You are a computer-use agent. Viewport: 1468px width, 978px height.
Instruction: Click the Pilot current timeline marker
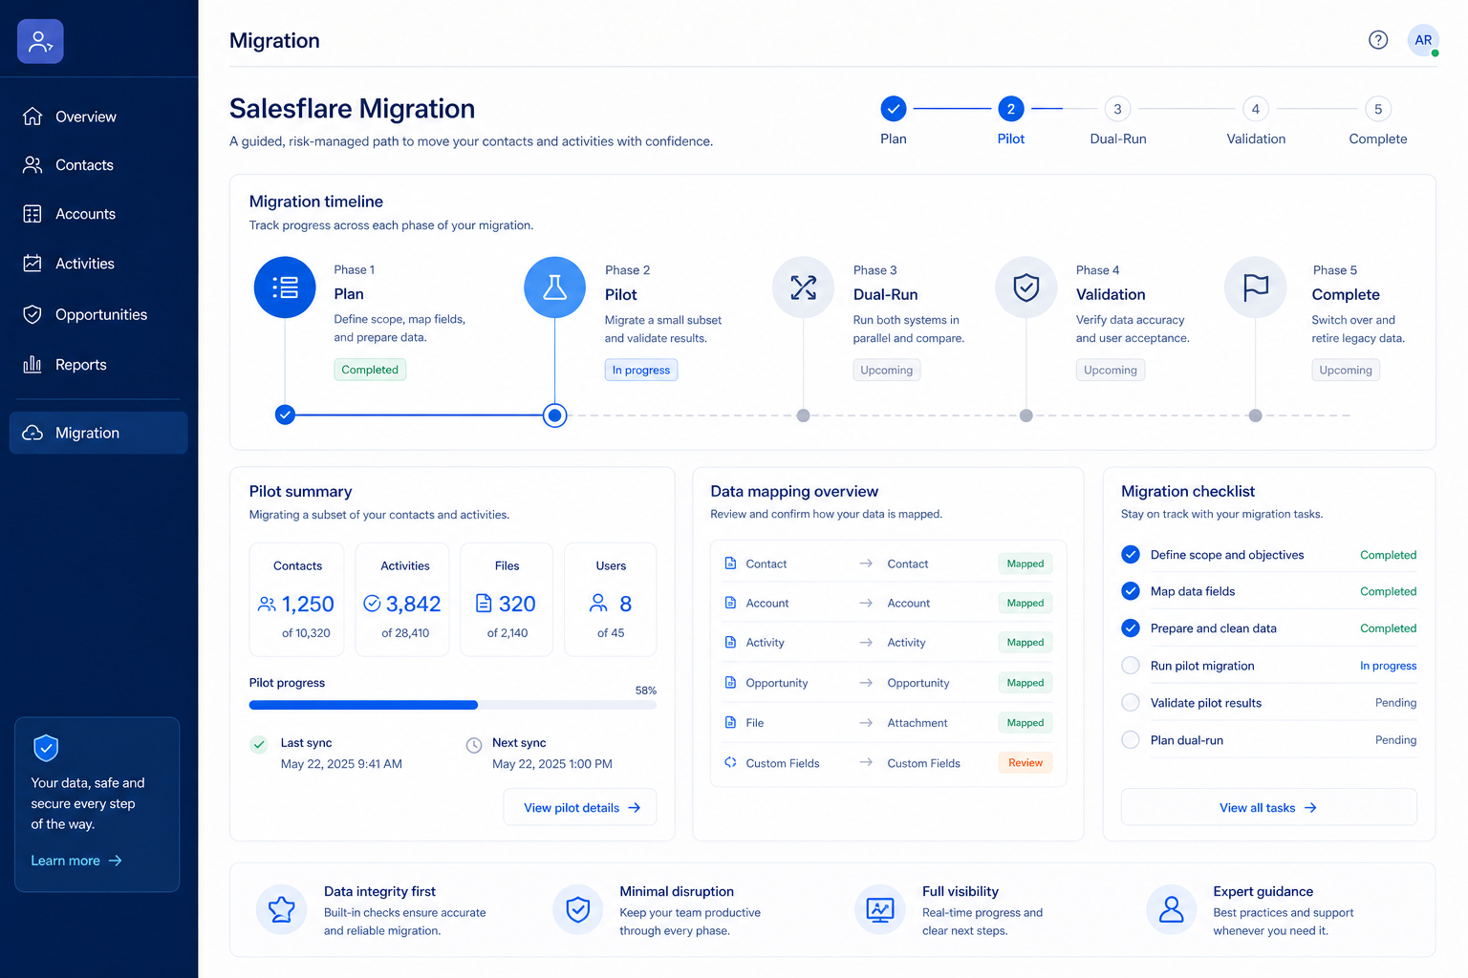coord(555,415)
